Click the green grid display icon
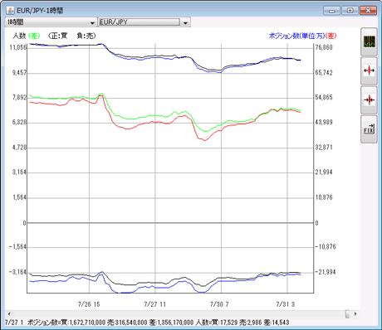 click(369, 41)
